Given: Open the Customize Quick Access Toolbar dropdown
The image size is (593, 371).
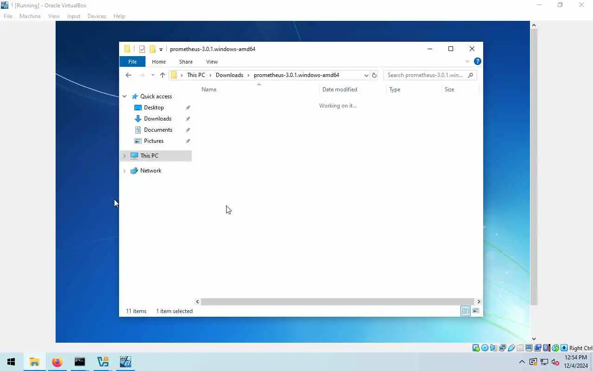Looking at the screenshot, I should tap(161, 49).
